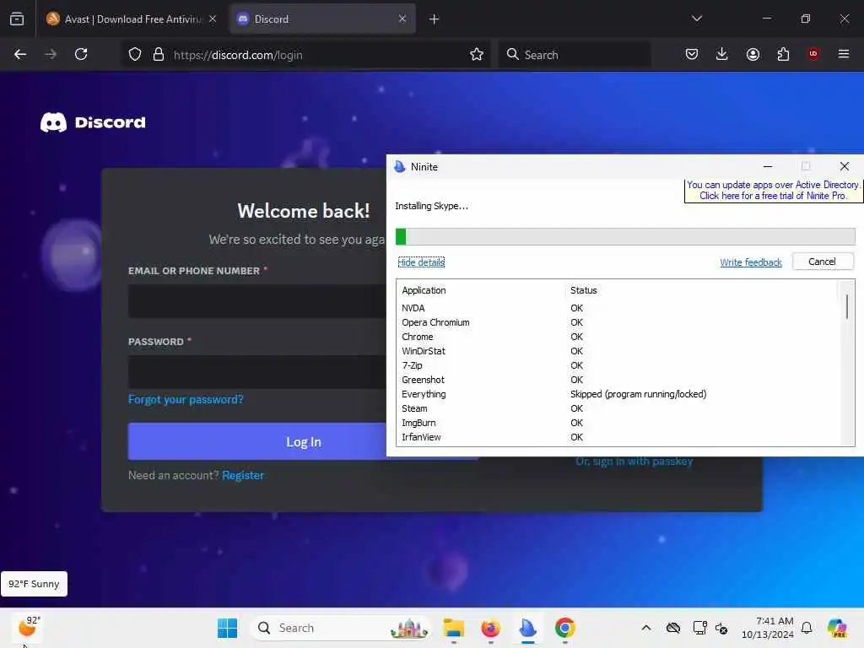Click Skipped (program running/locked) status
864x648 pixels.
pos(638,394)
